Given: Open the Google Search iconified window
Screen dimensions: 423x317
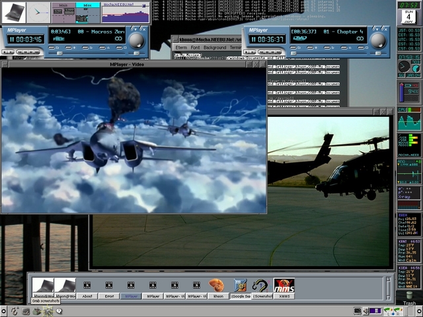Looking at the screenshot, I should 240,289.
